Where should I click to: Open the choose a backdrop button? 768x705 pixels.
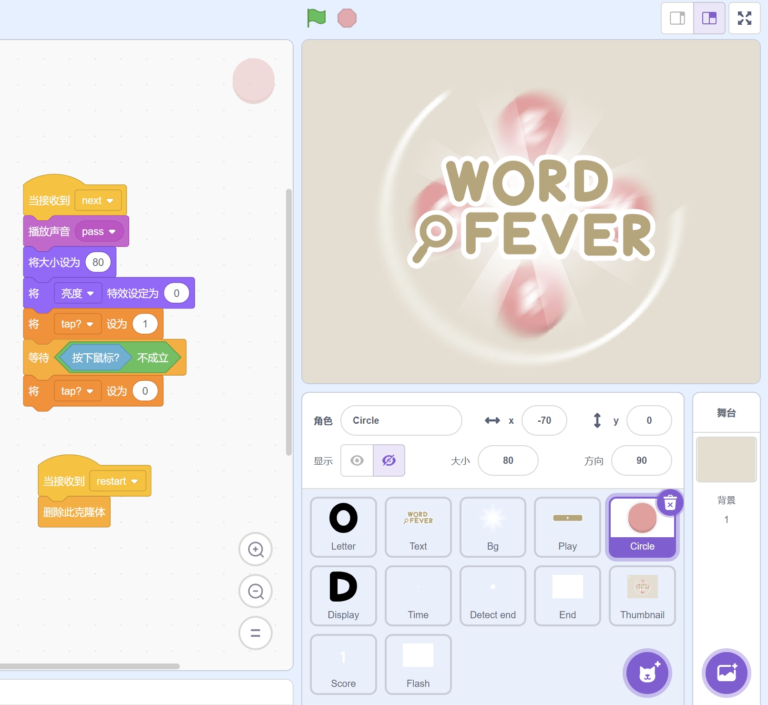click(726, 673)
